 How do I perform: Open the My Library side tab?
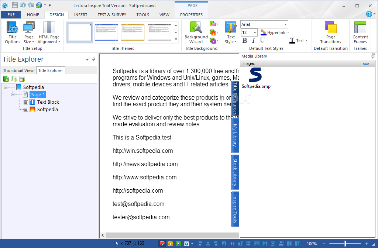pyautogui.click(x=235, y=135)
